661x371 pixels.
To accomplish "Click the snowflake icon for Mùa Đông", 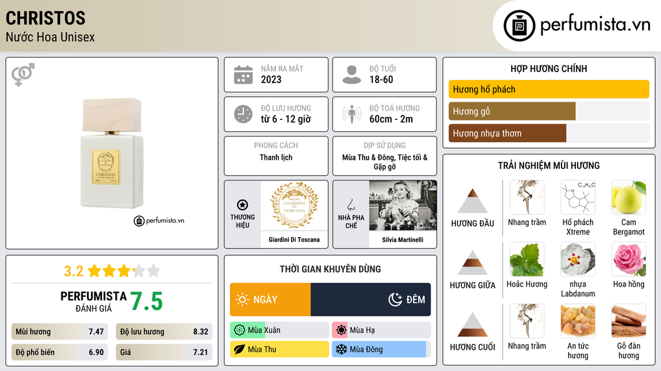I will click(341, 349).
